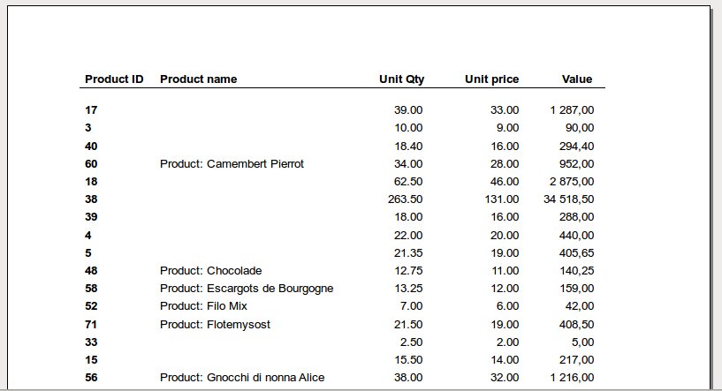722x391 pixels.
Task: Click Product: Escargots de Bourgogne text
Action: coord(247,289)
